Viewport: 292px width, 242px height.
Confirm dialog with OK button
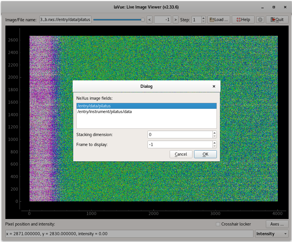click(x=205, y=154)
